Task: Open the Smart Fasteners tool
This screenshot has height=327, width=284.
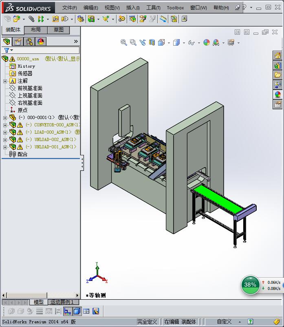Action: (55, 19)
